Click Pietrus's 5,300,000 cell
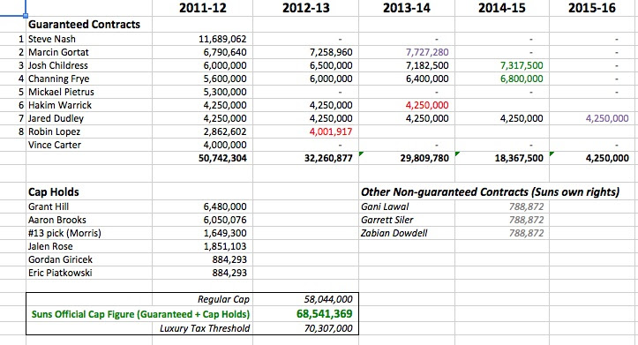Screen dimensions: 638x345 (x=202, y=92)
